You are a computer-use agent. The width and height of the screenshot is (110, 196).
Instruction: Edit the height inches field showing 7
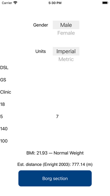pyautogui.click(x=82, y=117)
